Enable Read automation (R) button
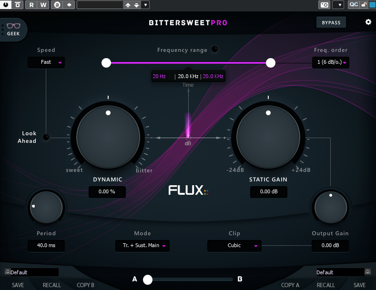 point(31,5)
